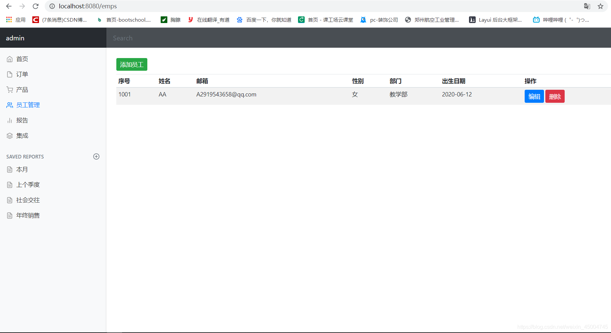This screenshot has width=611, height=333.
Task: Open the bilibili bookmark icon
Action: click(x=536, y=20)
